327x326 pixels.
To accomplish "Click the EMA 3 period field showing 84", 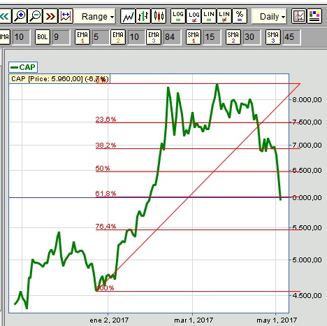I will pos(172,37).
